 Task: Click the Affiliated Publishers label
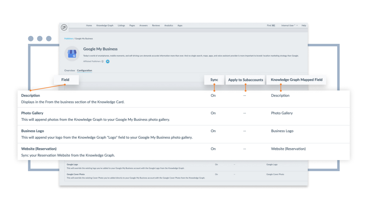(x=92, y=61)
